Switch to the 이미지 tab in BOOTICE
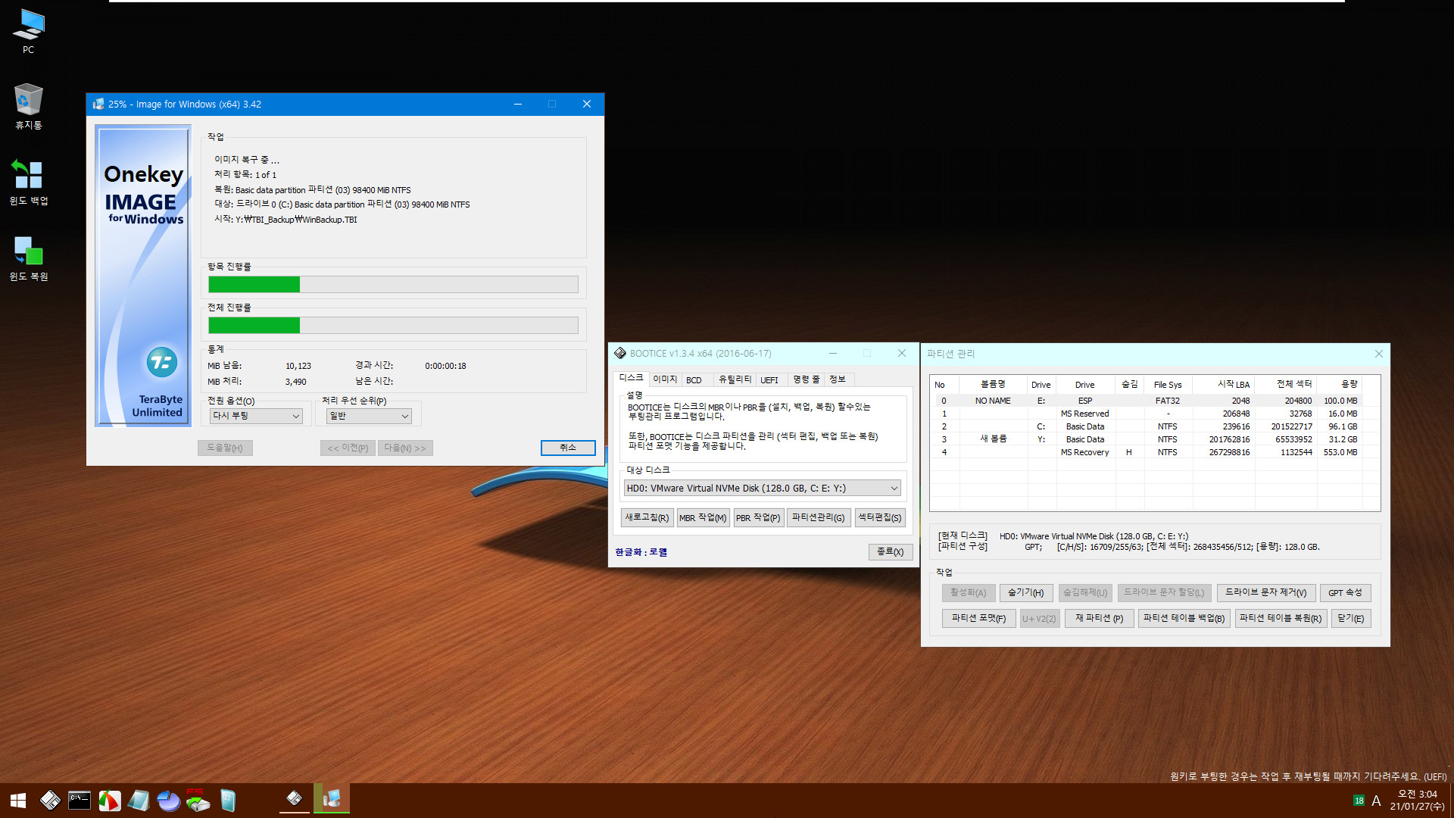 click(665, 379)
